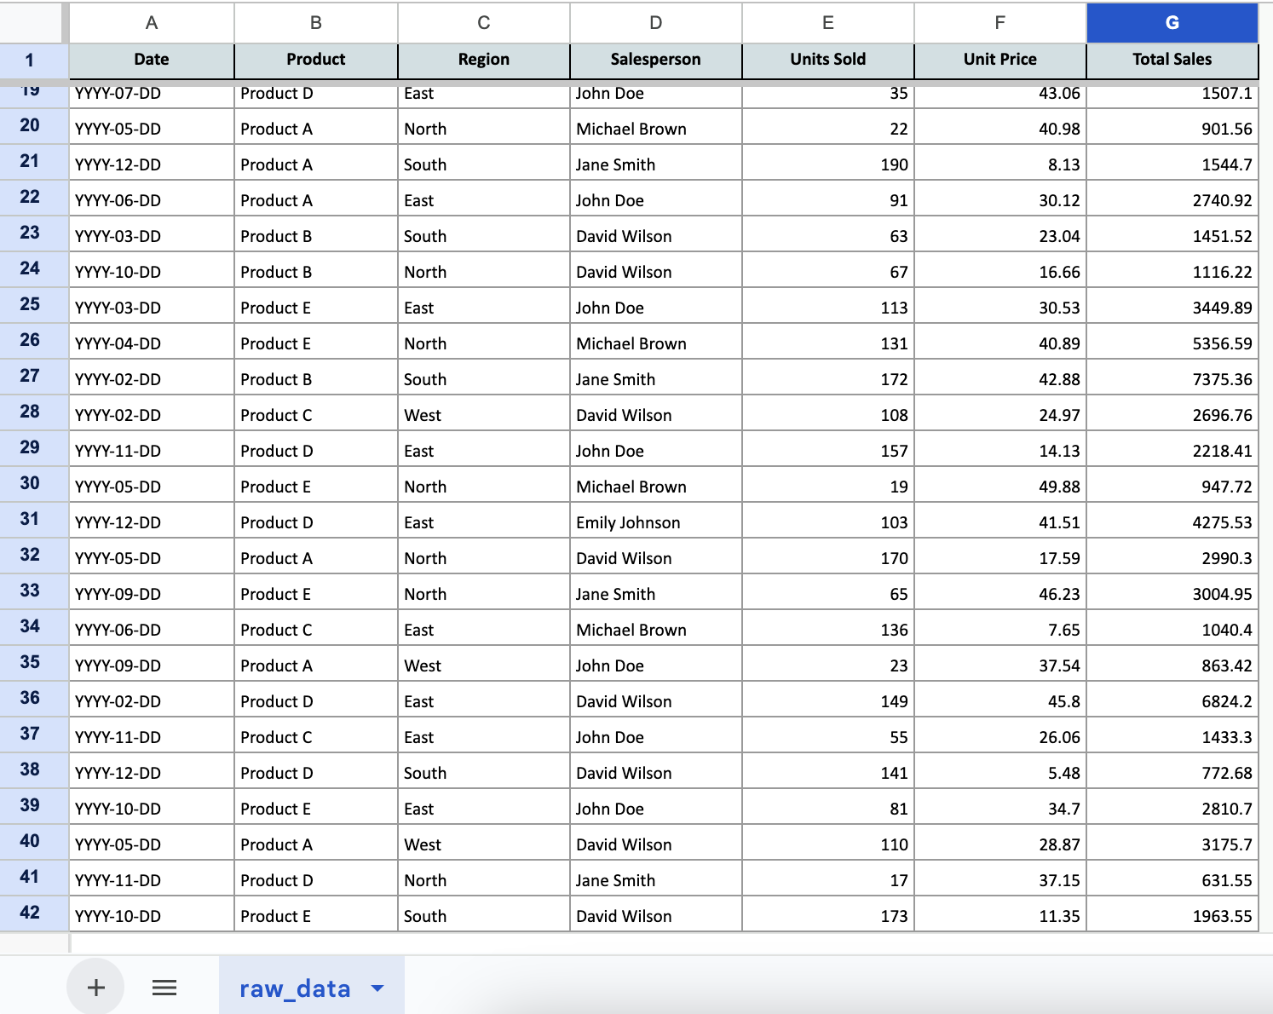Click the Date header cell
The image size is (1273, 1014).
[152, 60]
